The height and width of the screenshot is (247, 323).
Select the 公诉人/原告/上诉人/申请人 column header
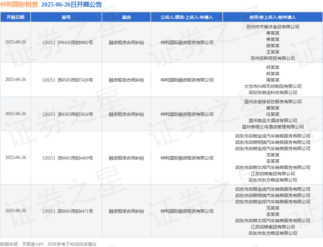click(x=187, y=17)
